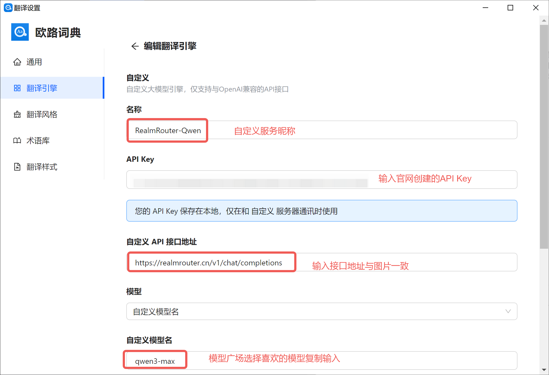Image resolution: width=549 pixels, height=375 pixels.
Task: Open the 翻译样式 settings page
Action: [41, 167]
